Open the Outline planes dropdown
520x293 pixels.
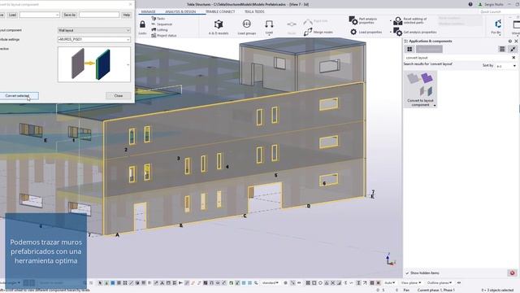click(440, 283)
